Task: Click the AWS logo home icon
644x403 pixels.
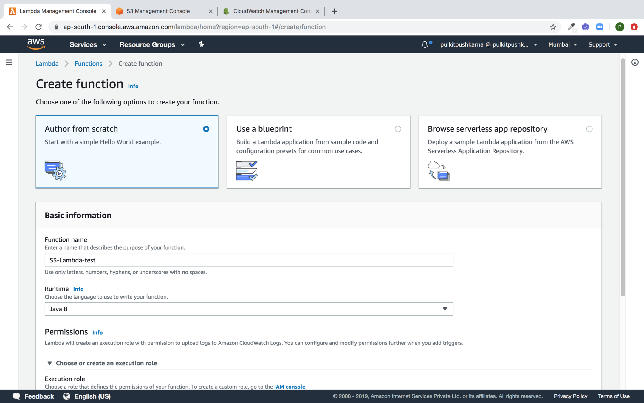Action: (x=36, y=44)
